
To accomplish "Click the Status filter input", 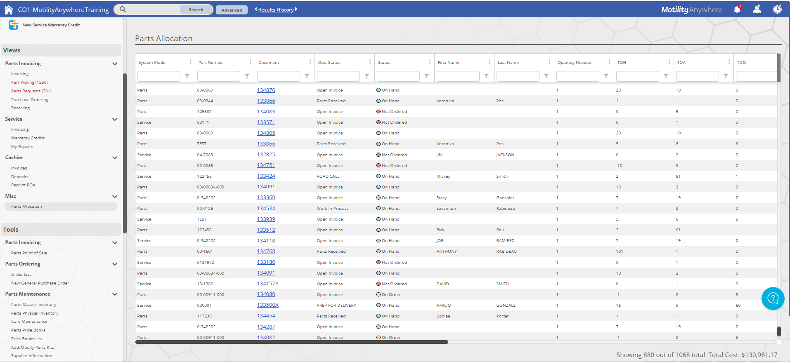I will pos(398,76).
